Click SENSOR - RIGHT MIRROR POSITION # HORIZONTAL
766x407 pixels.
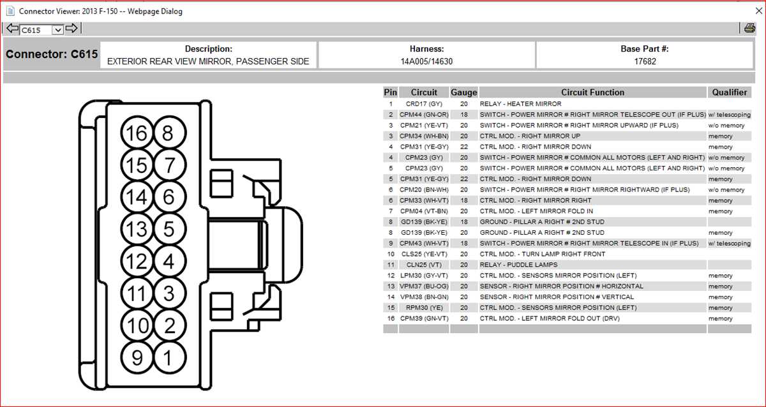coord(562,286)
